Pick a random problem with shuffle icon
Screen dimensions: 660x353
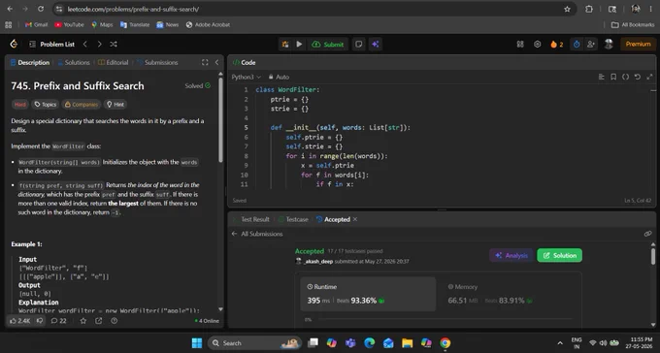114,45
